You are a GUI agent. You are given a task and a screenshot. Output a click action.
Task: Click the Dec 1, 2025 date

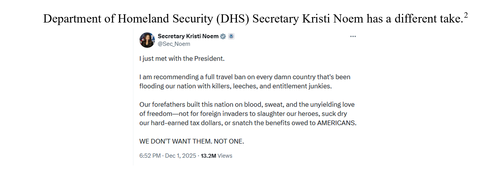point(180,156)
